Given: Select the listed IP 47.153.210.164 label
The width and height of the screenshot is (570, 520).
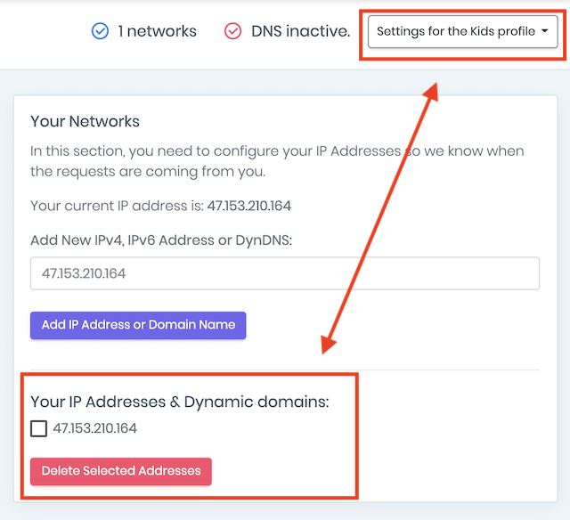Looking at the screenshot, I should click(95, 428).
